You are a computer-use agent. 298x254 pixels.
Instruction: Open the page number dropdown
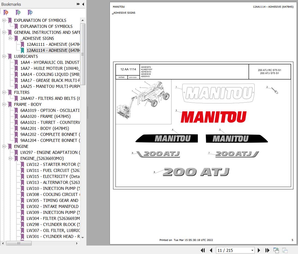(x=252, y=250)
